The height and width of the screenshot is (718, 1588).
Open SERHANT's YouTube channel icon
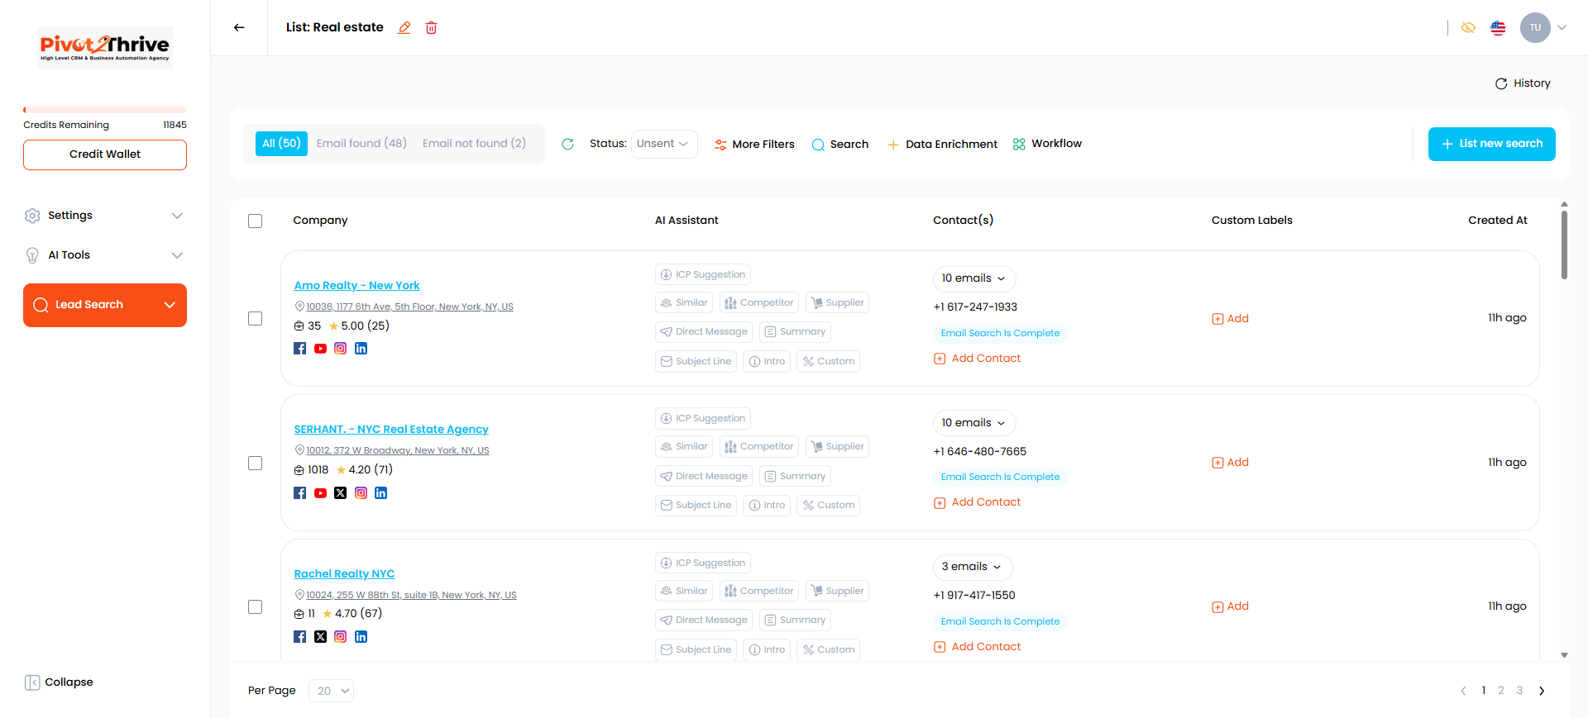pos(320,493)
